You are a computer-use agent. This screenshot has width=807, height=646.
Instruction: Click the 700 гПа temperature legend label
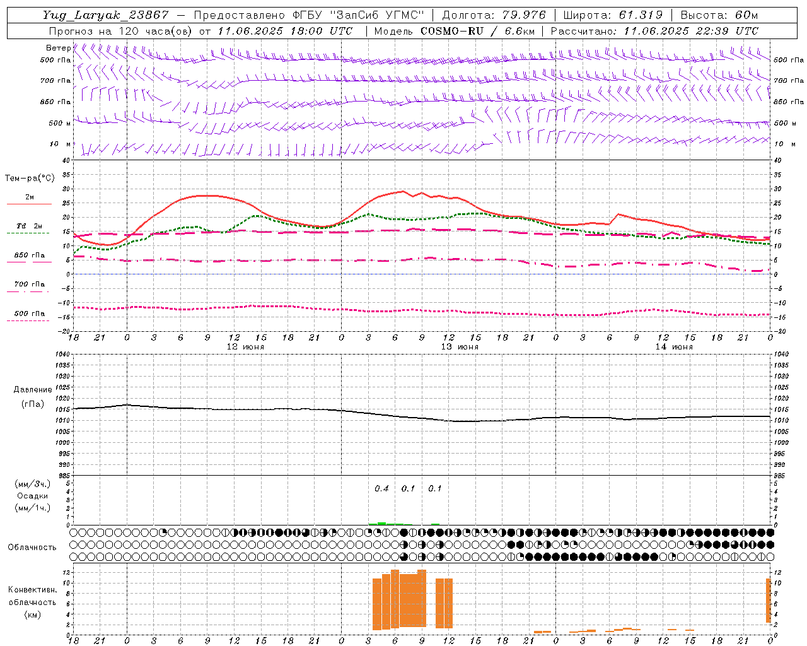pos(29,285)
